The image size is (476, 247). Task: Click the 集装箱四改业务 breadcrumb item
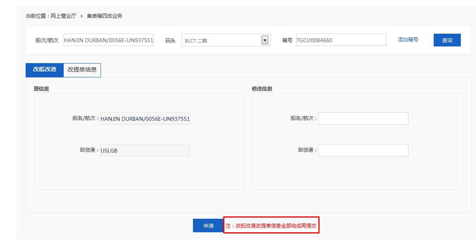pos(104,16)
